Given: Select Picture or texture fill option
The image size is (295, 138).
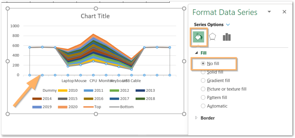Looking at the screenshot, I should (224, 89).
